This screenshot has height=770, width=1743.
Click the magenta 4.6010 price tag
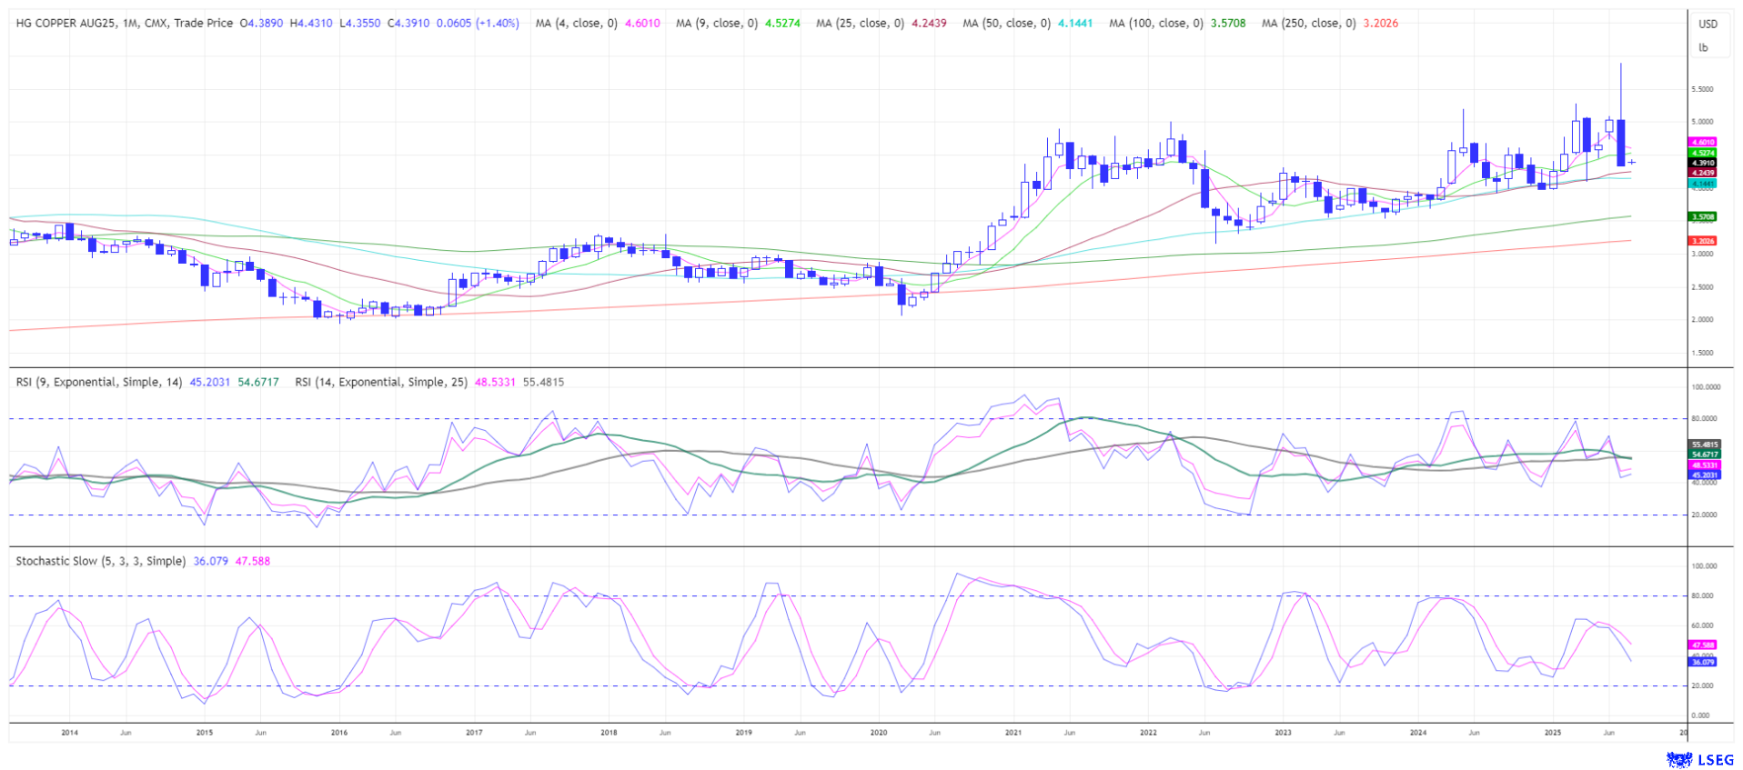pyautogui.click(x=1702, y=143)
